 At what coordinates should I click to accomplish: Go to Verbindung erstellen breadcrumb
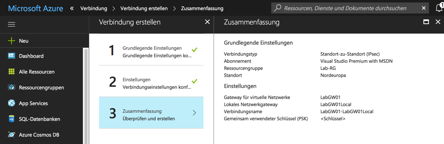click(x=144, y=8)
